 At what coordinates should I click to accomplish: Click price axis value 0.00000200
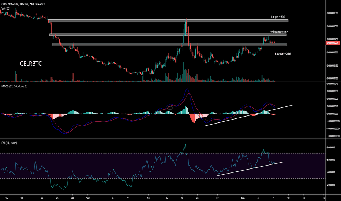[333, 52]
